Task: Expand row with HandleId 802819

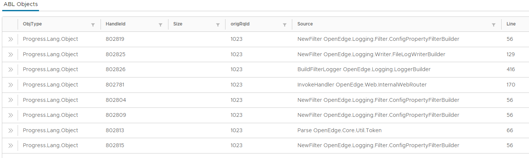Action: [11, 39]
